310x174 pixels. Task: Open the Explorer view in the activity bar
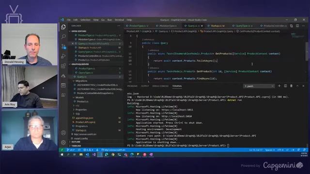pos(63,27)
